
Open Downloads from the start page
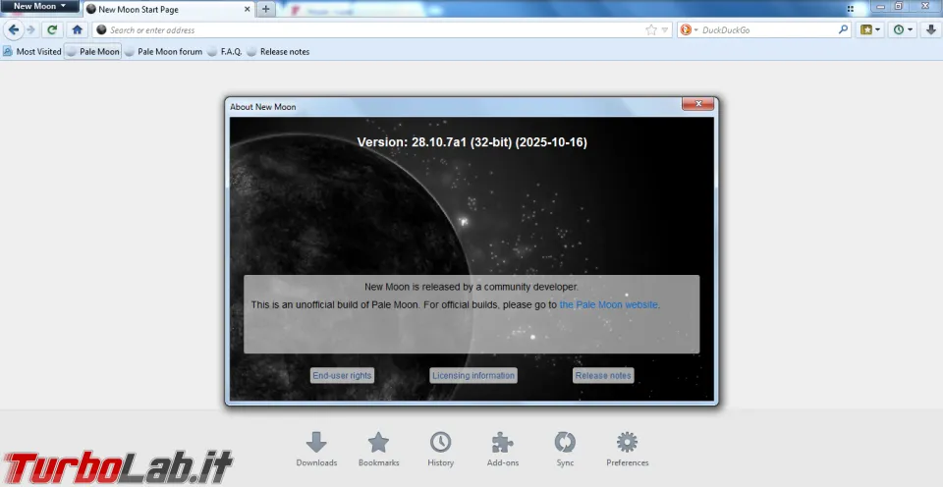coord(316,449)
